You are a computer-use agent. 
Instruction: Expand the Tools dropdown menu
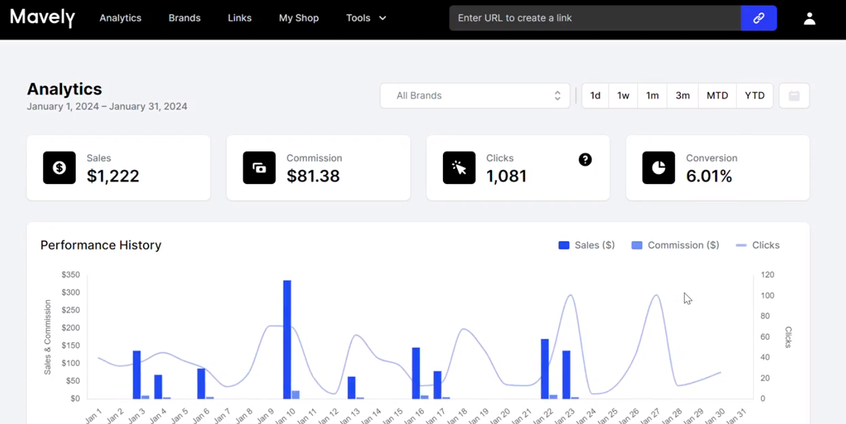tap(366, 18)
